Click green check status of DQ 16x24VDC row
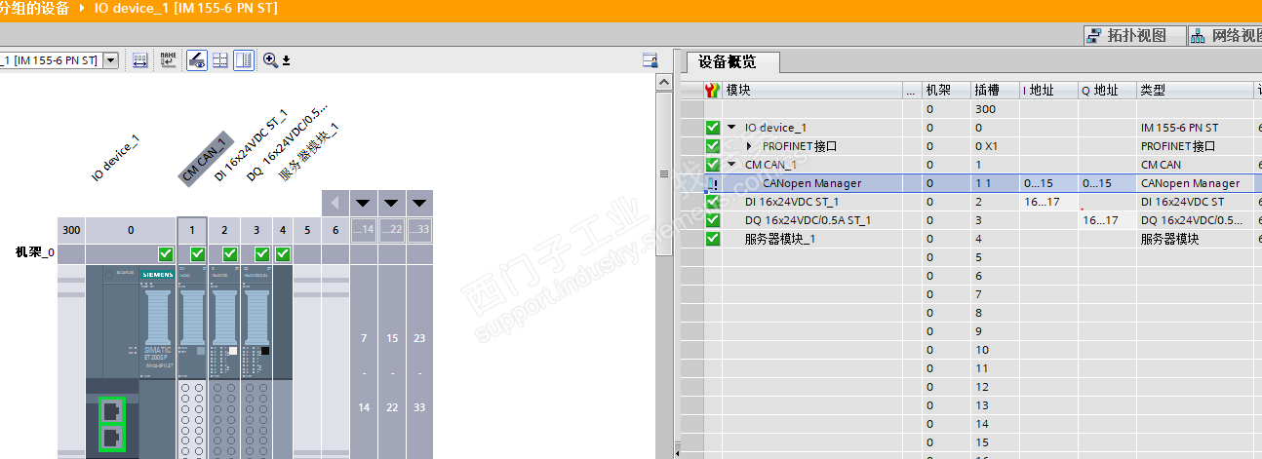The image size is (1262, 459). click(x=712, y=220)
